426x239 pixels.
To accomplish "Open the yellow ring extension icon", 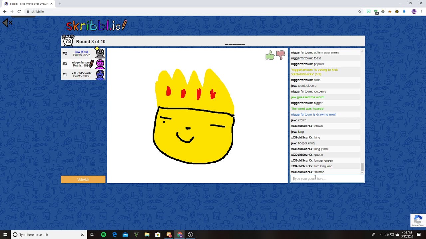I will pos(397,12).
